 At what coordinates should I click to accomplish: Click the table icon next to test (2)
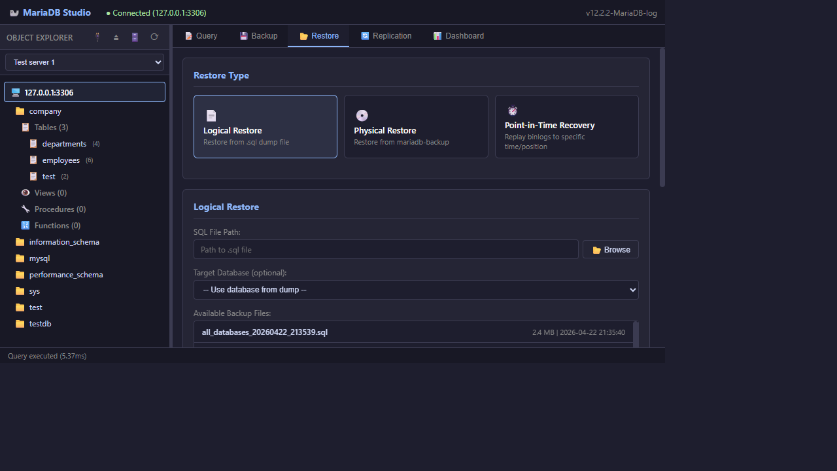click(x=33, y=176)
